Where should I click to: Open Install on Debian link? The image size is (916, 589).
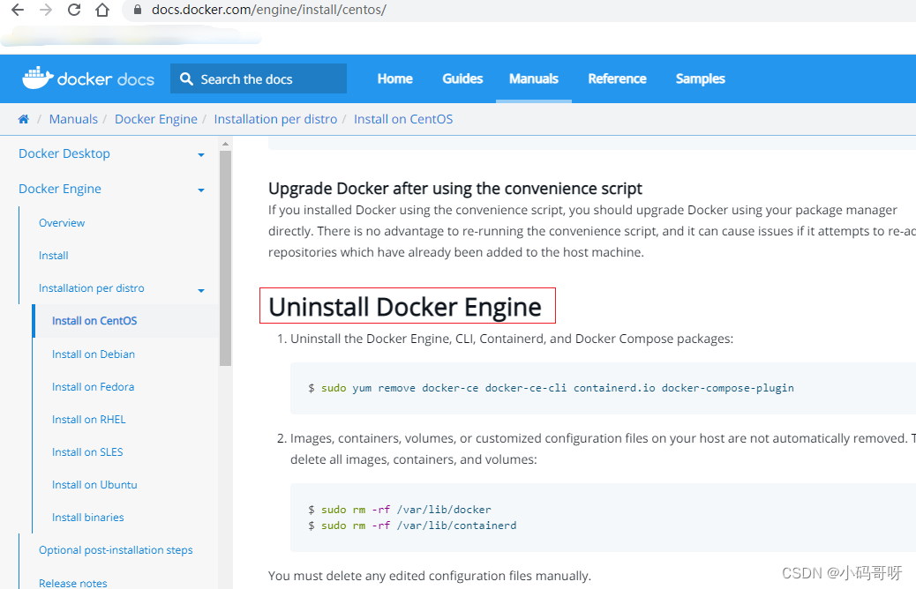click(94, 354)
